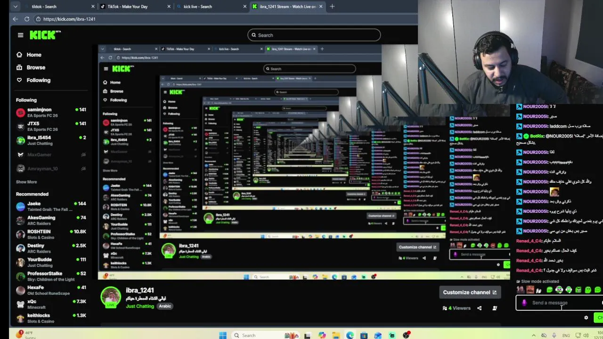Open recommended channel YourBudde
The height and width of the screenshot is (339, 603).
[x=51, y=262]
